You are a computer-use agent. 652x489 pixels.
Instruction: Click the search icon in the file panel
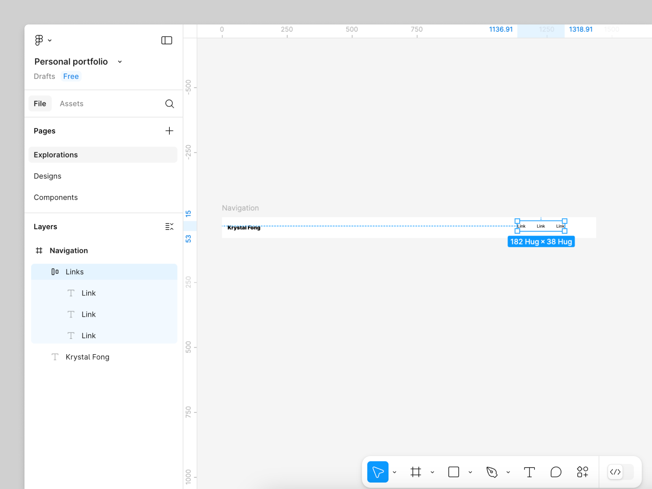tap(169, 104)
